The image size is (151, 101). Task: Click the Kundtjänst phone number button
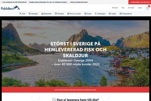tap(140, 2)
